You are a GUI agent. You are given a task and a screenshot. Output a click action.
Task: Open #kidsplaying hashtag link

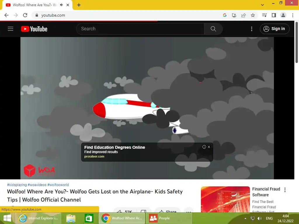(x=17, y=185)
